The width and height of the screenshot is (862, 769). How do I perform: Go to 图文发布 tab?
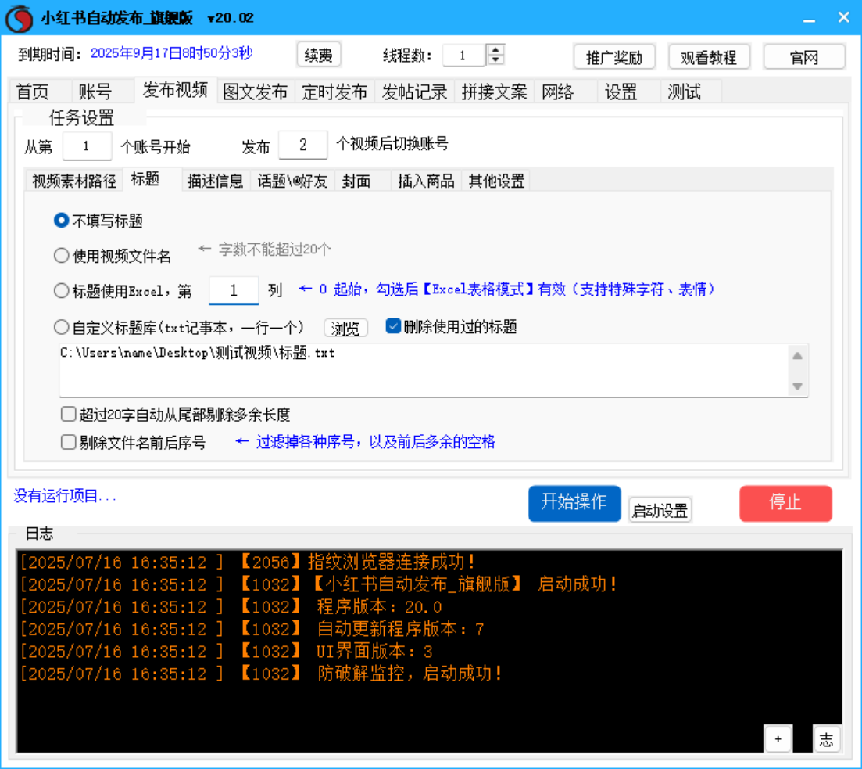[x=256, y=92]
